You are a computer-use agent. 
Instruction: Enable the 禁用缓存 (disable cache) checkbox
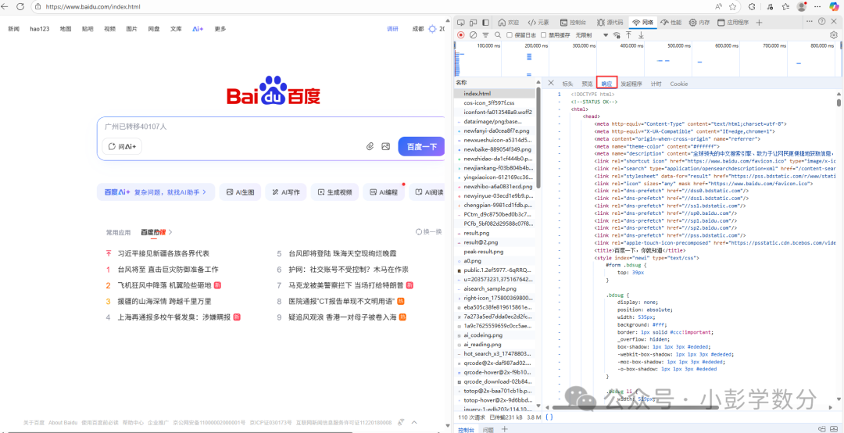[x=544, y=34]
